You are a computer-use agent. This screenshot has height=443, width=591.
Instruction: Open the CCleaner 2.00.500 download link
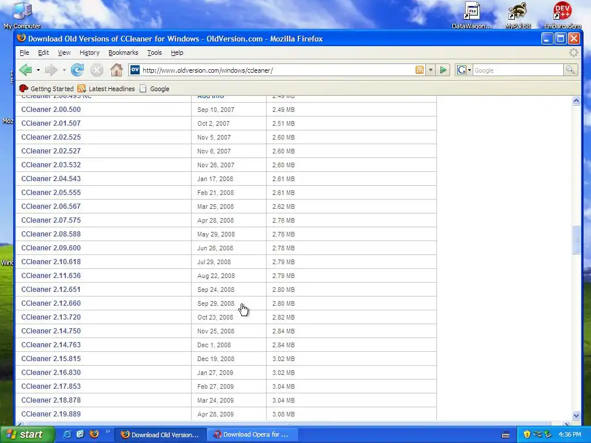[51, 110]
